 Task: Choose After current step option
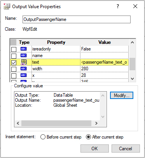pos(88,137)
